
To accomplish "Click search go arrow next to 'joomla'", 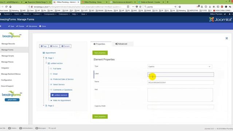I will click(175, 7).
